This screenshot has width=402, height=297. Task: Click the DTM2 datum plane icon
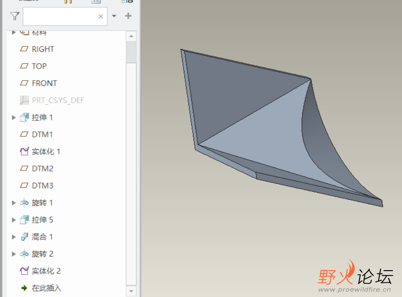point(24,168)
